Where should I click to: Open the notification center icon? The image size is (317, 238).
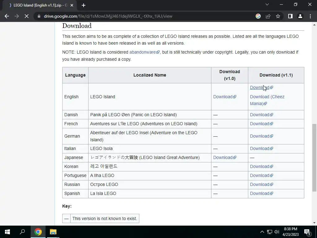[x=307, y=232]
